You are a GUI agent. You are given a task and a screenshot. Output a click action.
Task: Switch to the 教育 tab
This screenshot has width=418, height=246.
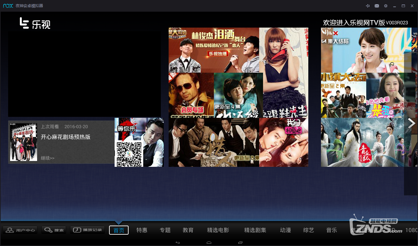tap(188, 230)
